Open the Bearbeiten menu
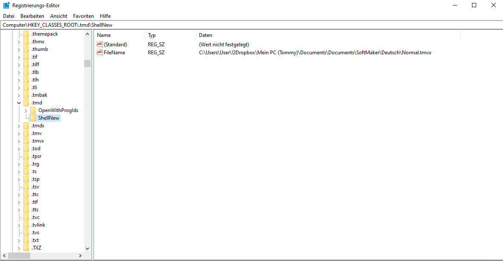This screenshot has width=503, height=261. [32, 16]
